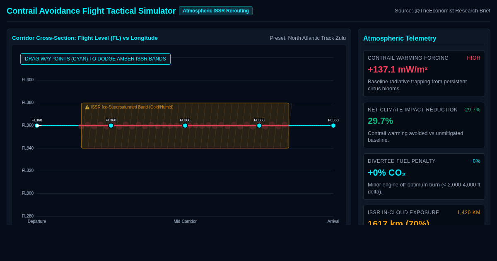Select the fourth cyan waypoint inside ISSR band

[x=259, y=126]
